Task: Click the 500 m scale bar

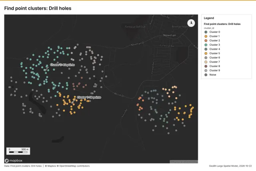Action: 18,151
